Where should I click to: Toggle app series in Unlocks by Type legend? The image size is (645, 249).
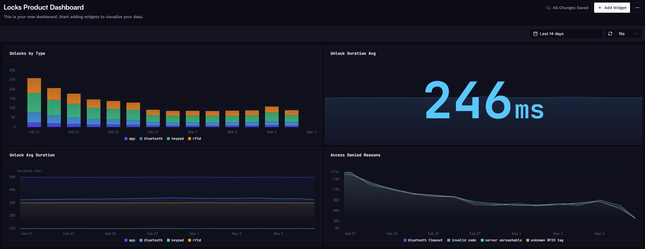130,139
